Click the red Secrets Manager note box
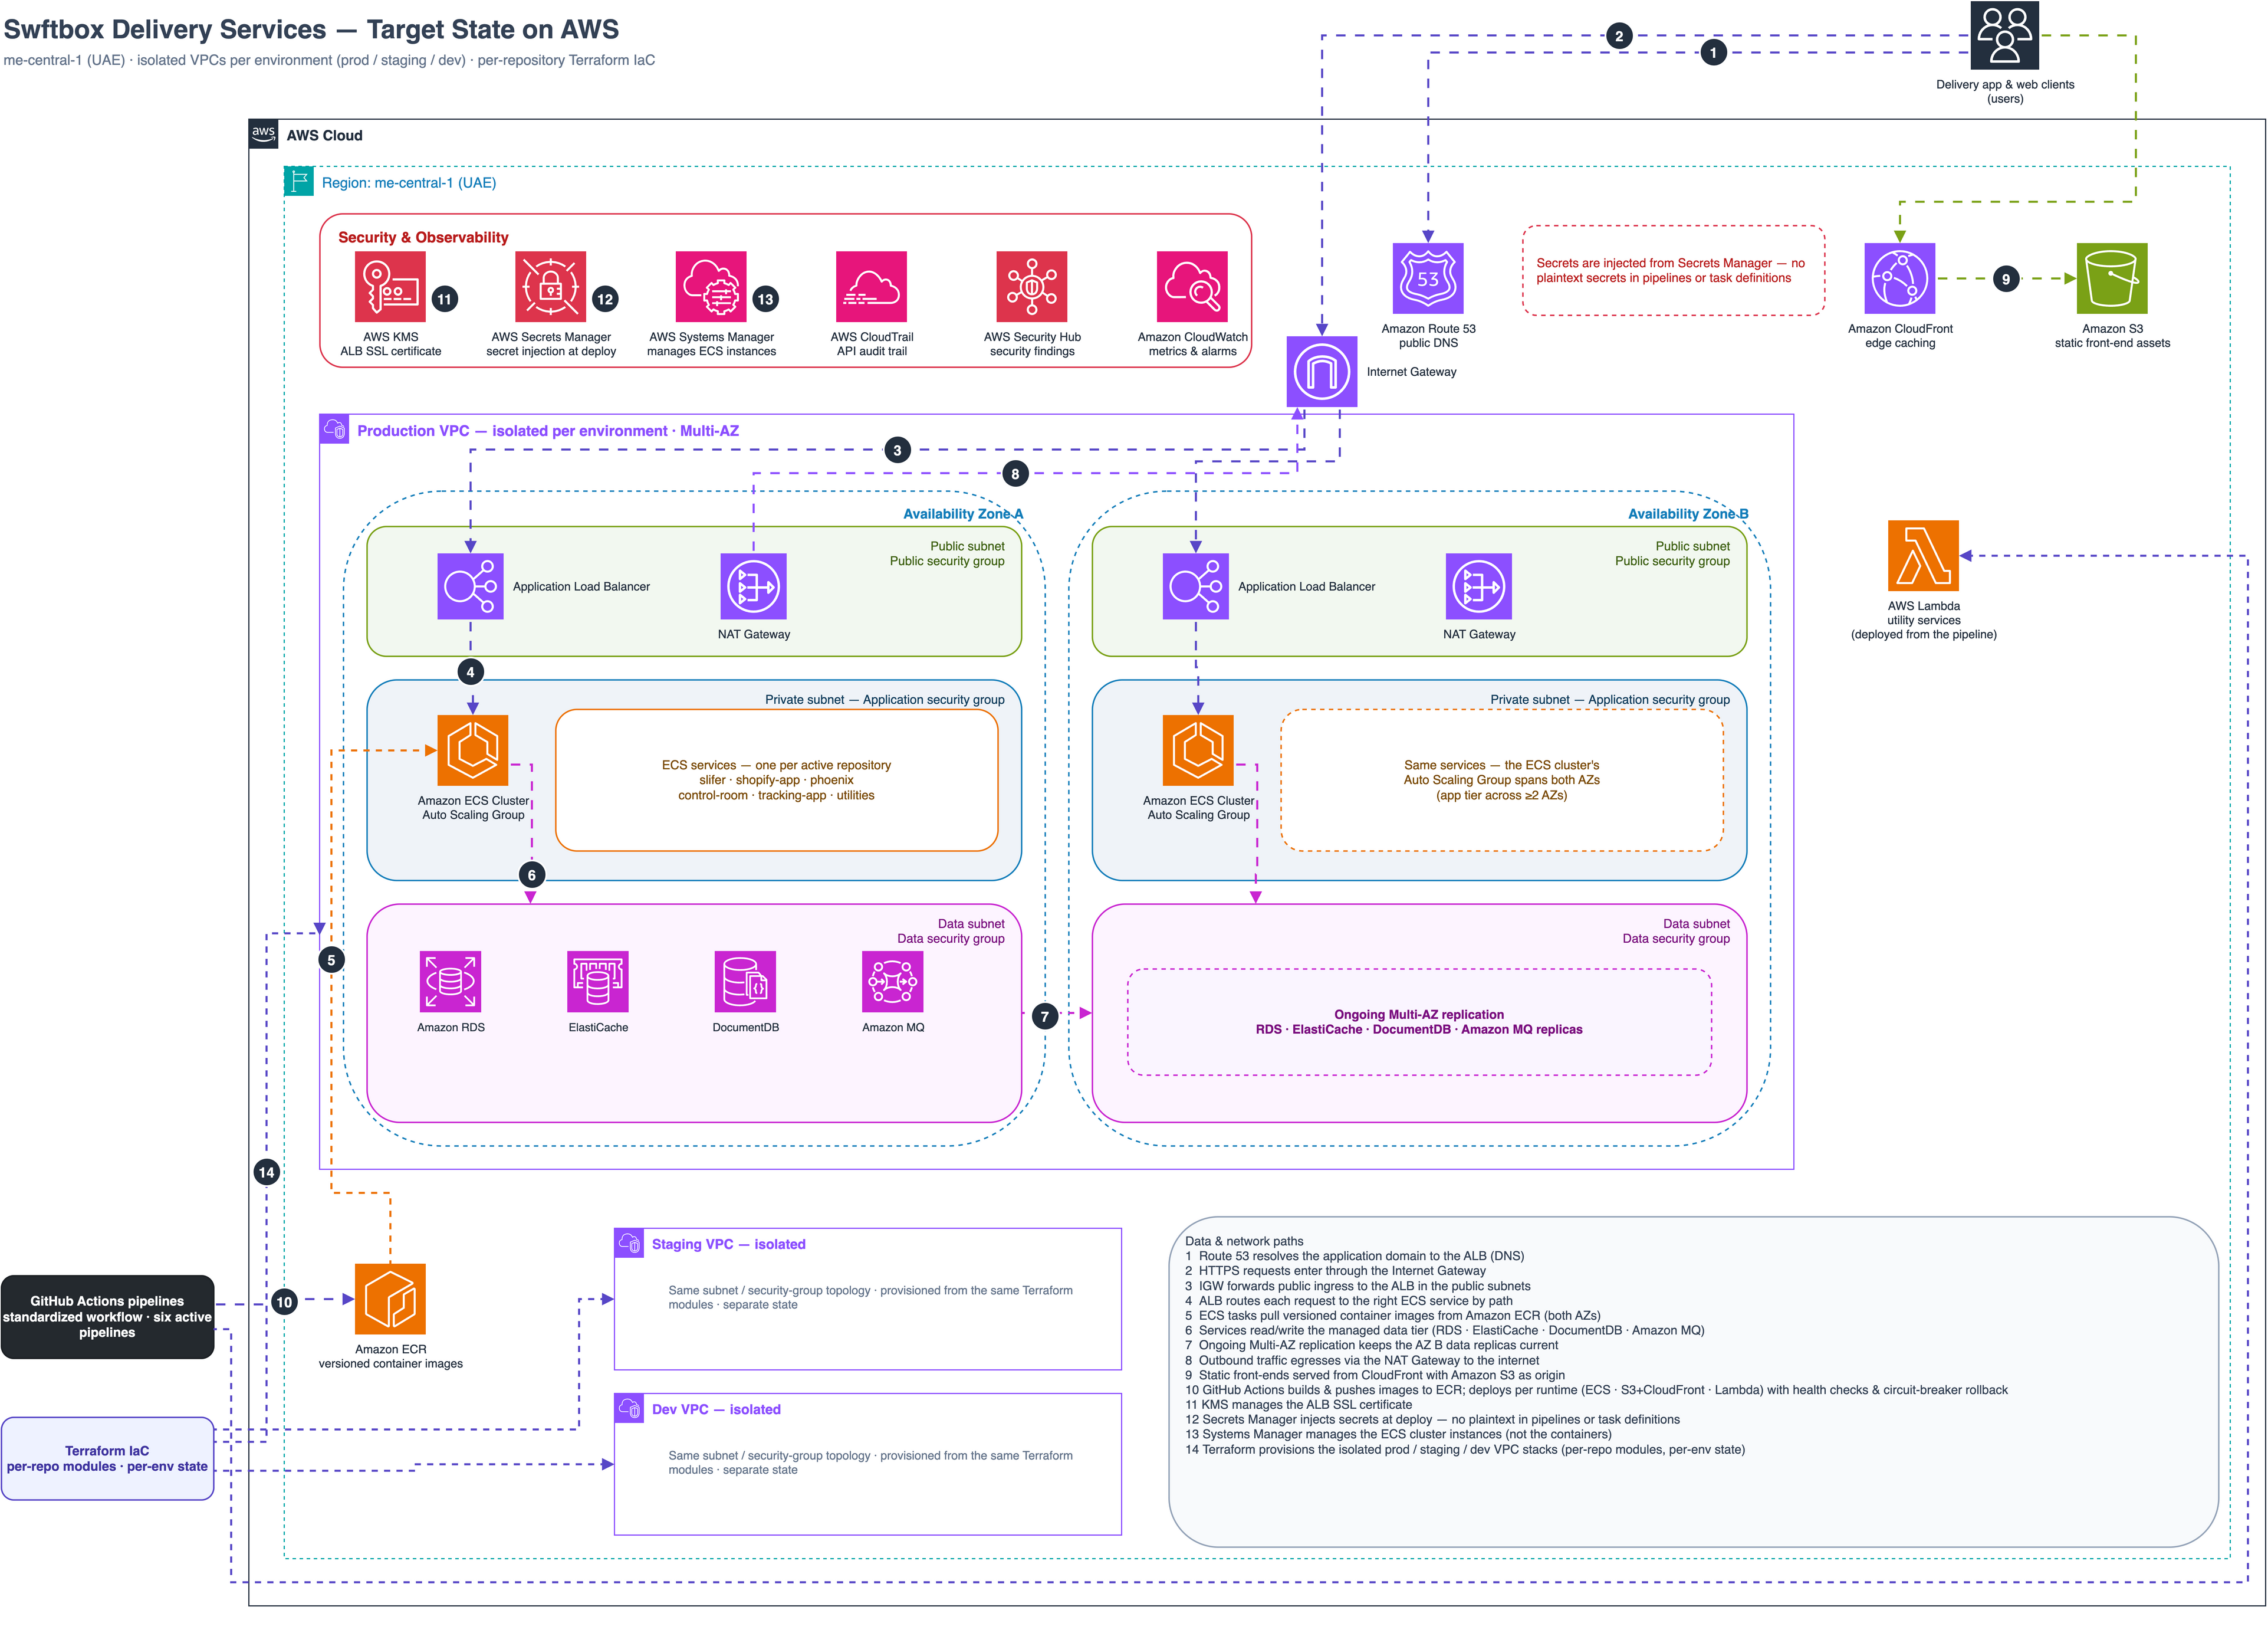Viewport: 2268px width, 1633px height. [x=1673, y=270]
